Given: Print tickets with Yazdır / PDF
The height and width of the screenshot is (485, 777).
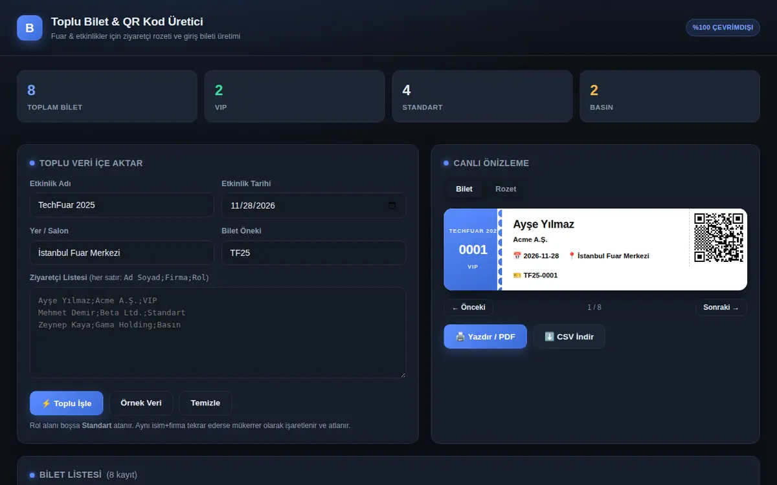Looking at the screenshot, I should pyautogui.click(x=485, y=337).
